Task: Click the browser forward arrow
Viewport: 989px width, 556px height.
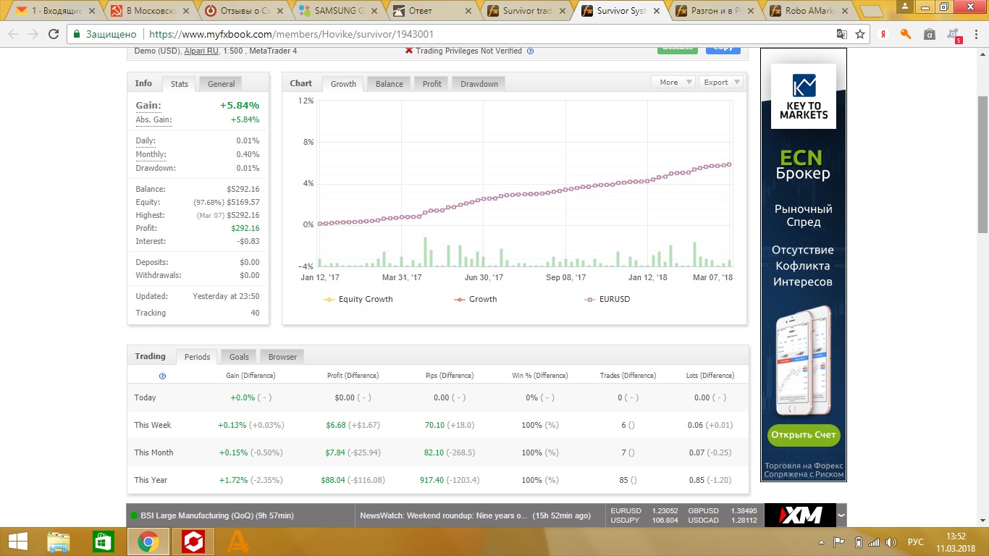Action: click(x=33, y=34)
